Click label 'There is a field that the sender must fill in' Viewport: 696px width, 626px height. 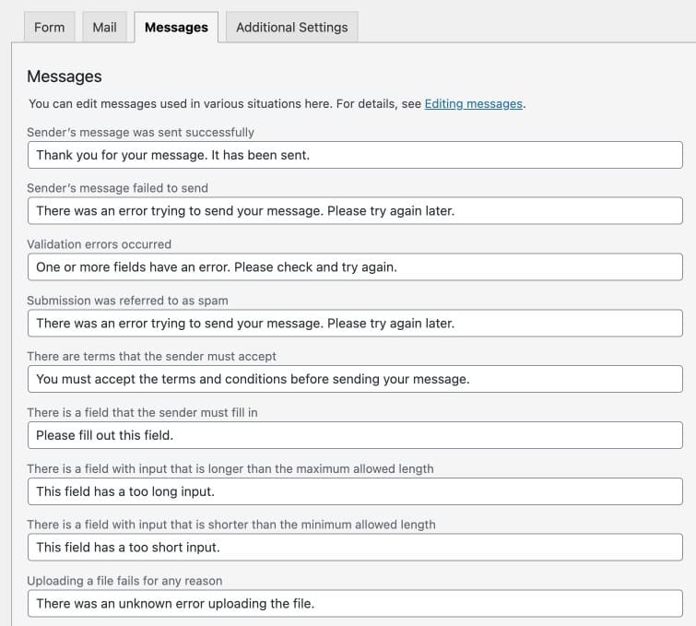[142, 413]
